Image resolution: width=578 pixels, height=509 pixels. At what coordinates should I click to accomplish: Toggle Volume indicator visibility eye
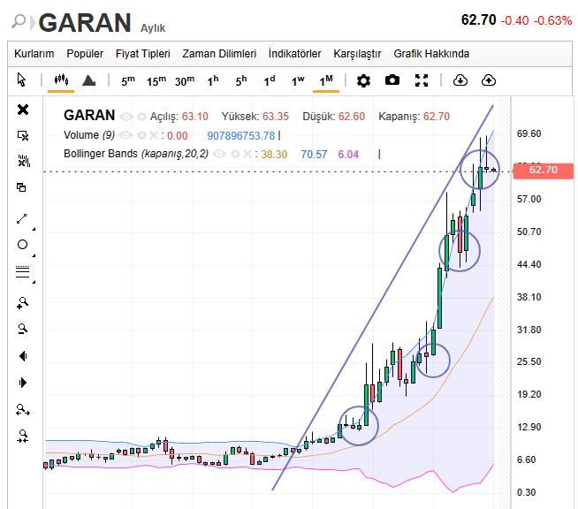(125, 135)
